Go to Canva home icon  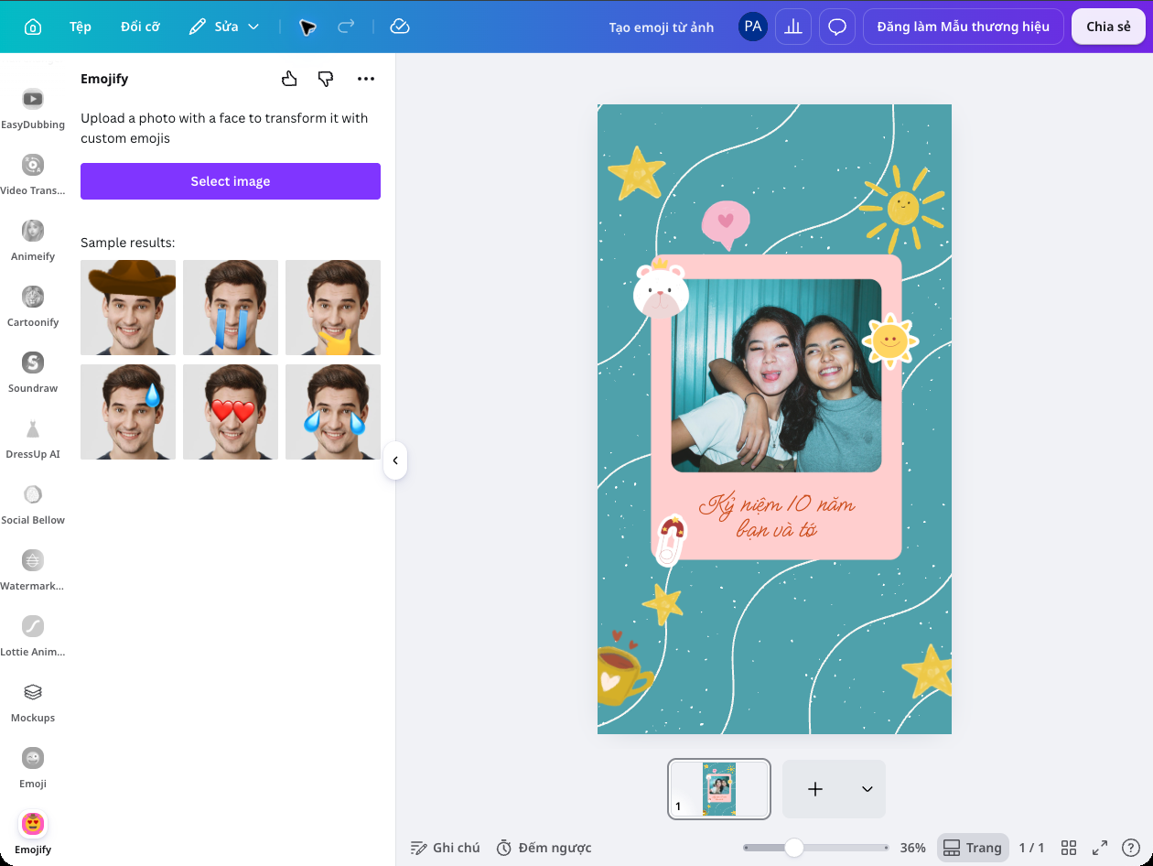pos(33,27)
